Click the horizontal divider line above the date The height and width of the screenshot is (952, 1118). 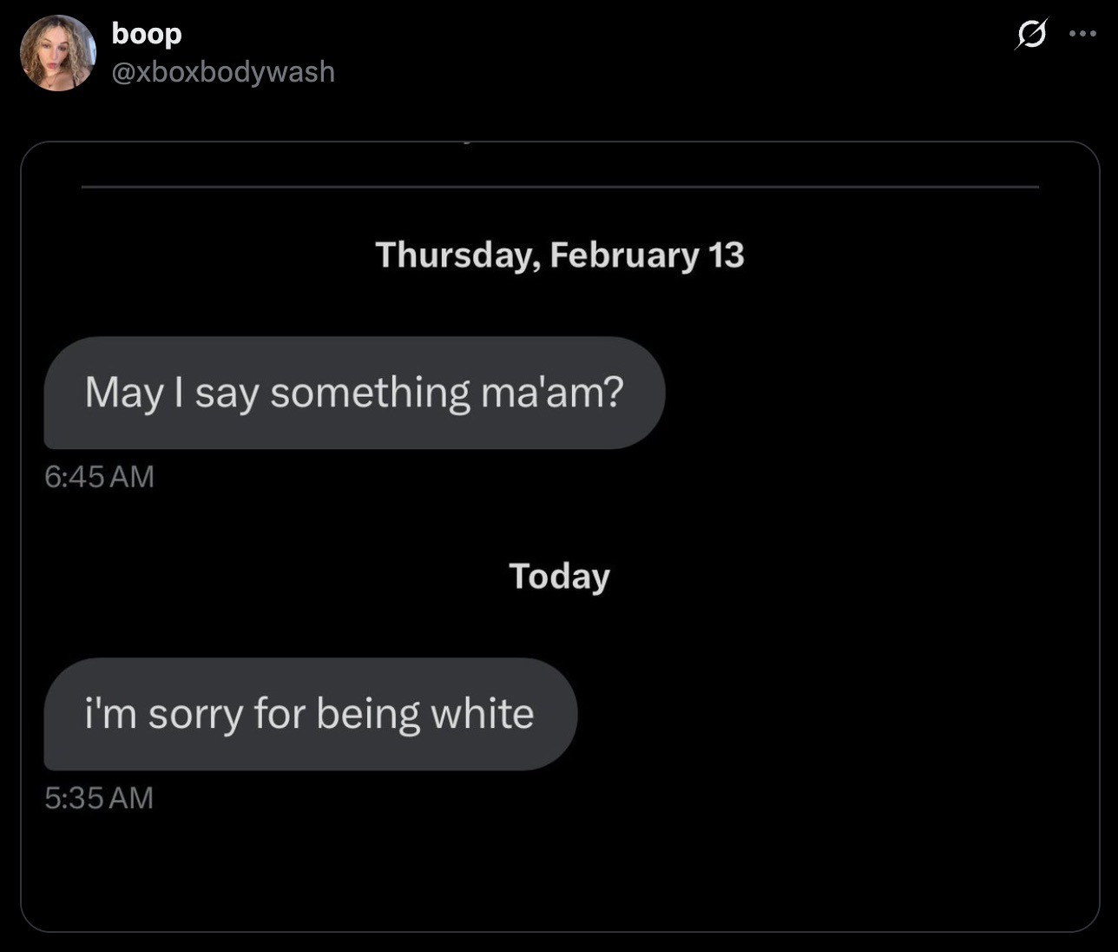pos(560,186)
